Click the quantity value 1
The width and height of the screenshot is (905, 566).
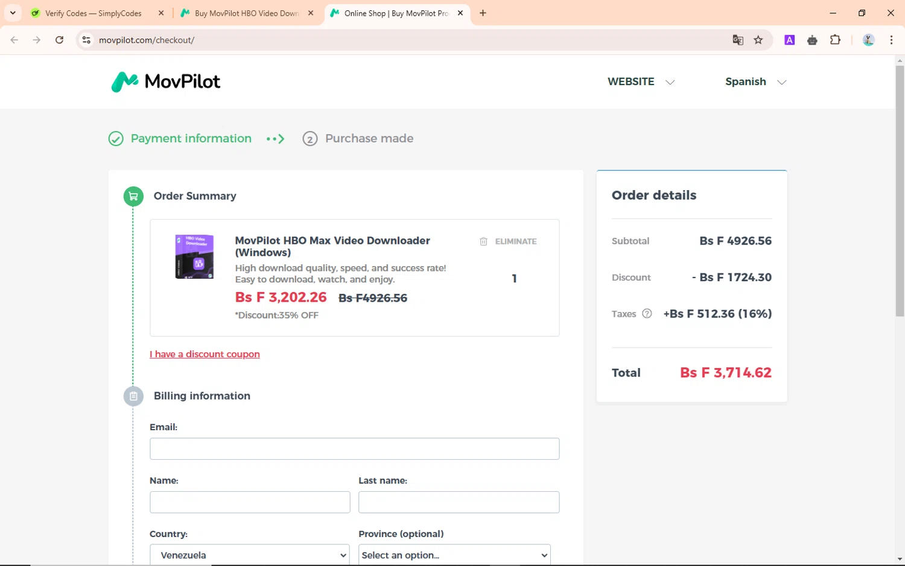point(514,279)
